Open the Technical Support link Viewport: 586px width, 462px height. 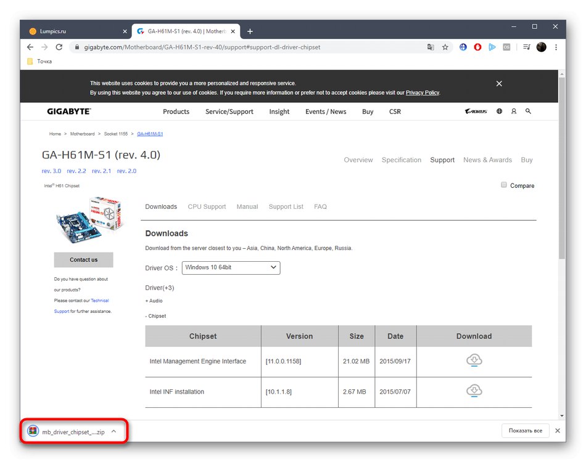pyautogui.click(x=100, y=301)
